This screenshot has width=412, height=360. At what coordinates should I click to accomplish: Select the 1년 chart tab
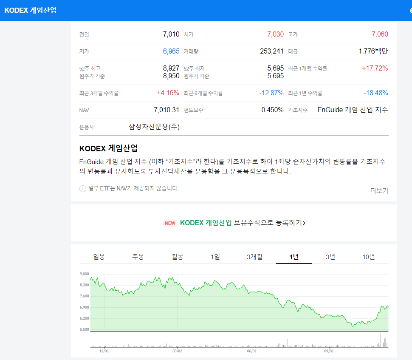(294, 257)
